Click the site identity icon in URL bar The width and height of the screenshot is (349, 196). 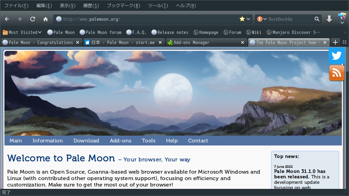click(59, 19)
